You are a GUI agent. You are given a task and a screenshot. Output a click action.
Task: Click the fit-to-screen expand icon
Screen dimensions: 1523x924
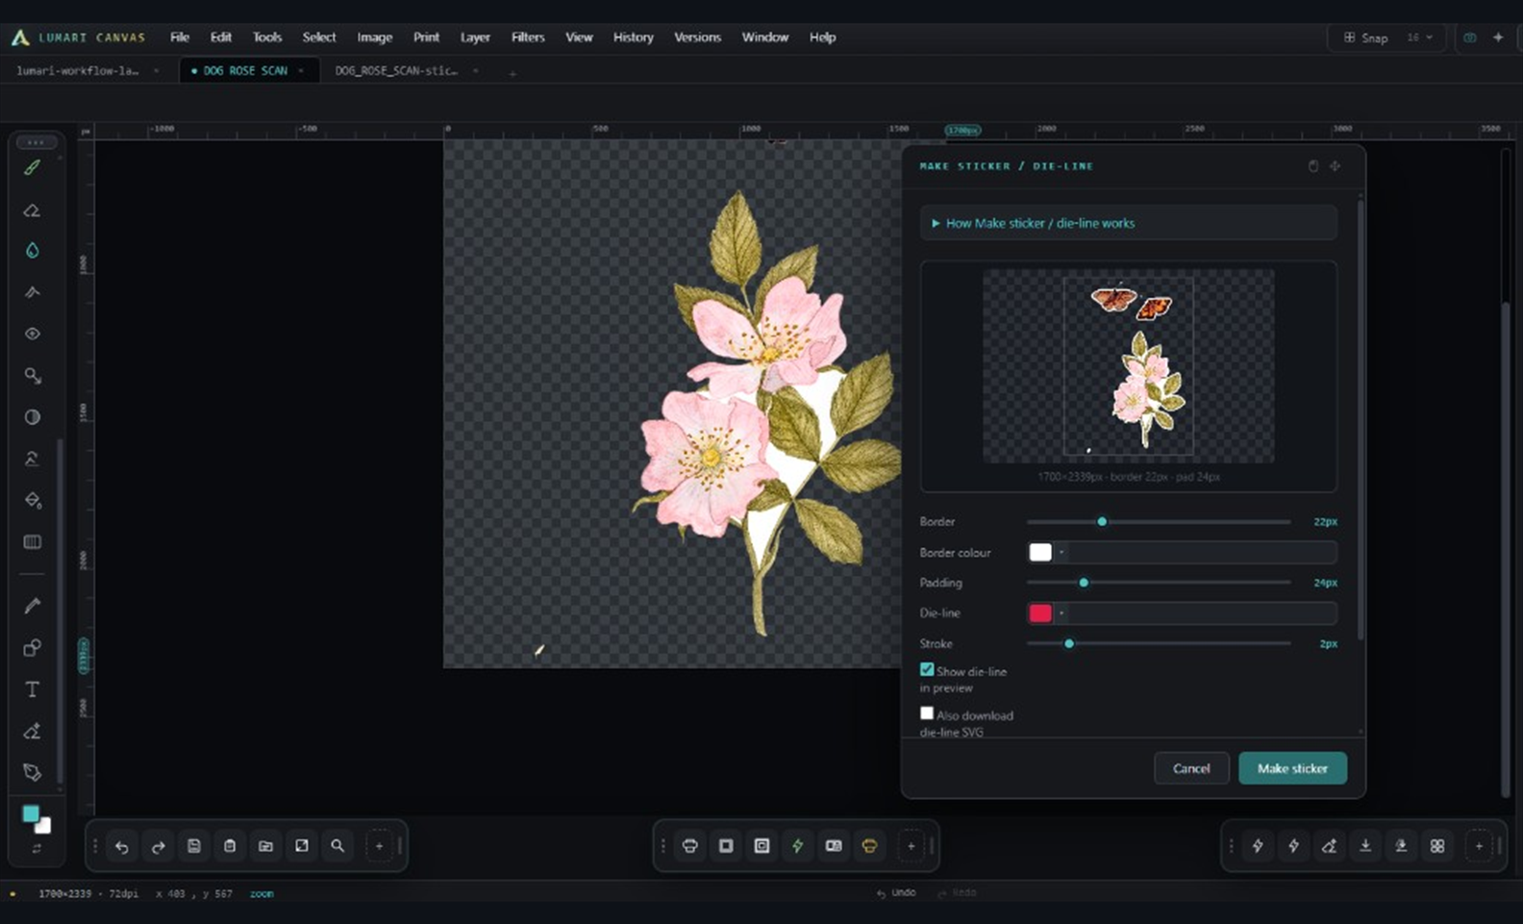click(x=302, y=846)
